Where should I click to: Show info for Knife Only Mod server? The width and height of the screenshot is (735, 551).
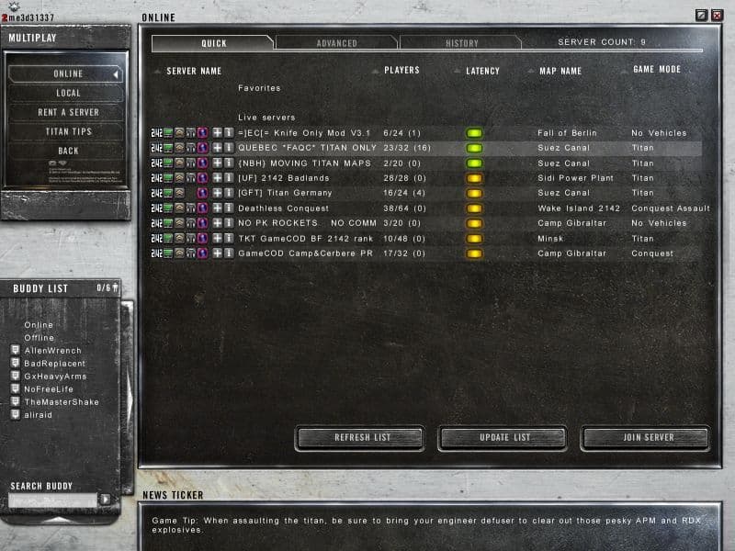(229, 133)
